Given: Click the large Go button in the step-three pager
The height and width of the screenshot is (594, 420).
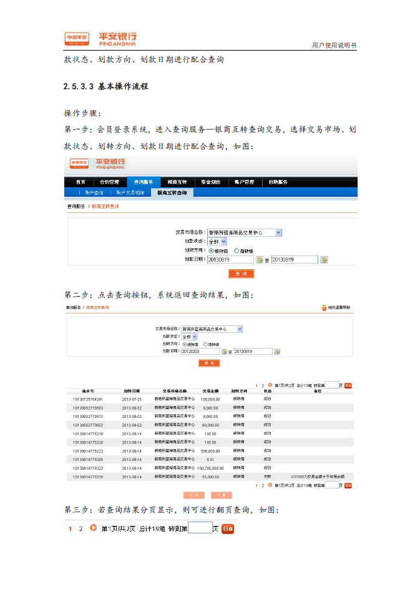Looking at the screenshot, I should click(x=228, y=529).
